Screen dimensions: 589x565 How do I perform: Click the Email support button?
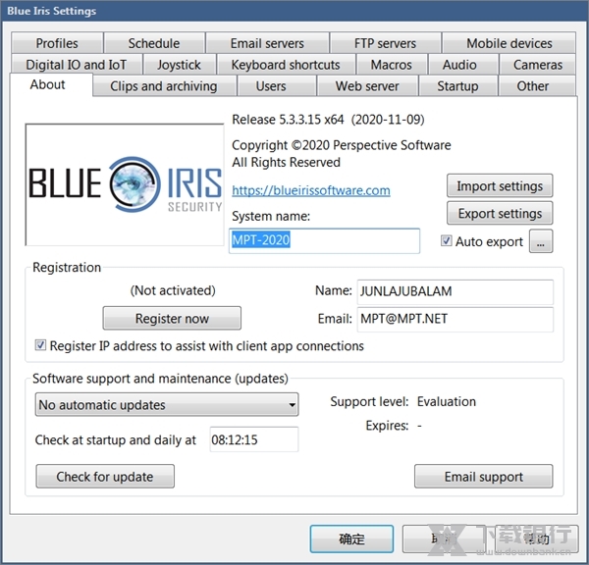pyautogui.click(x=483, y=477)
